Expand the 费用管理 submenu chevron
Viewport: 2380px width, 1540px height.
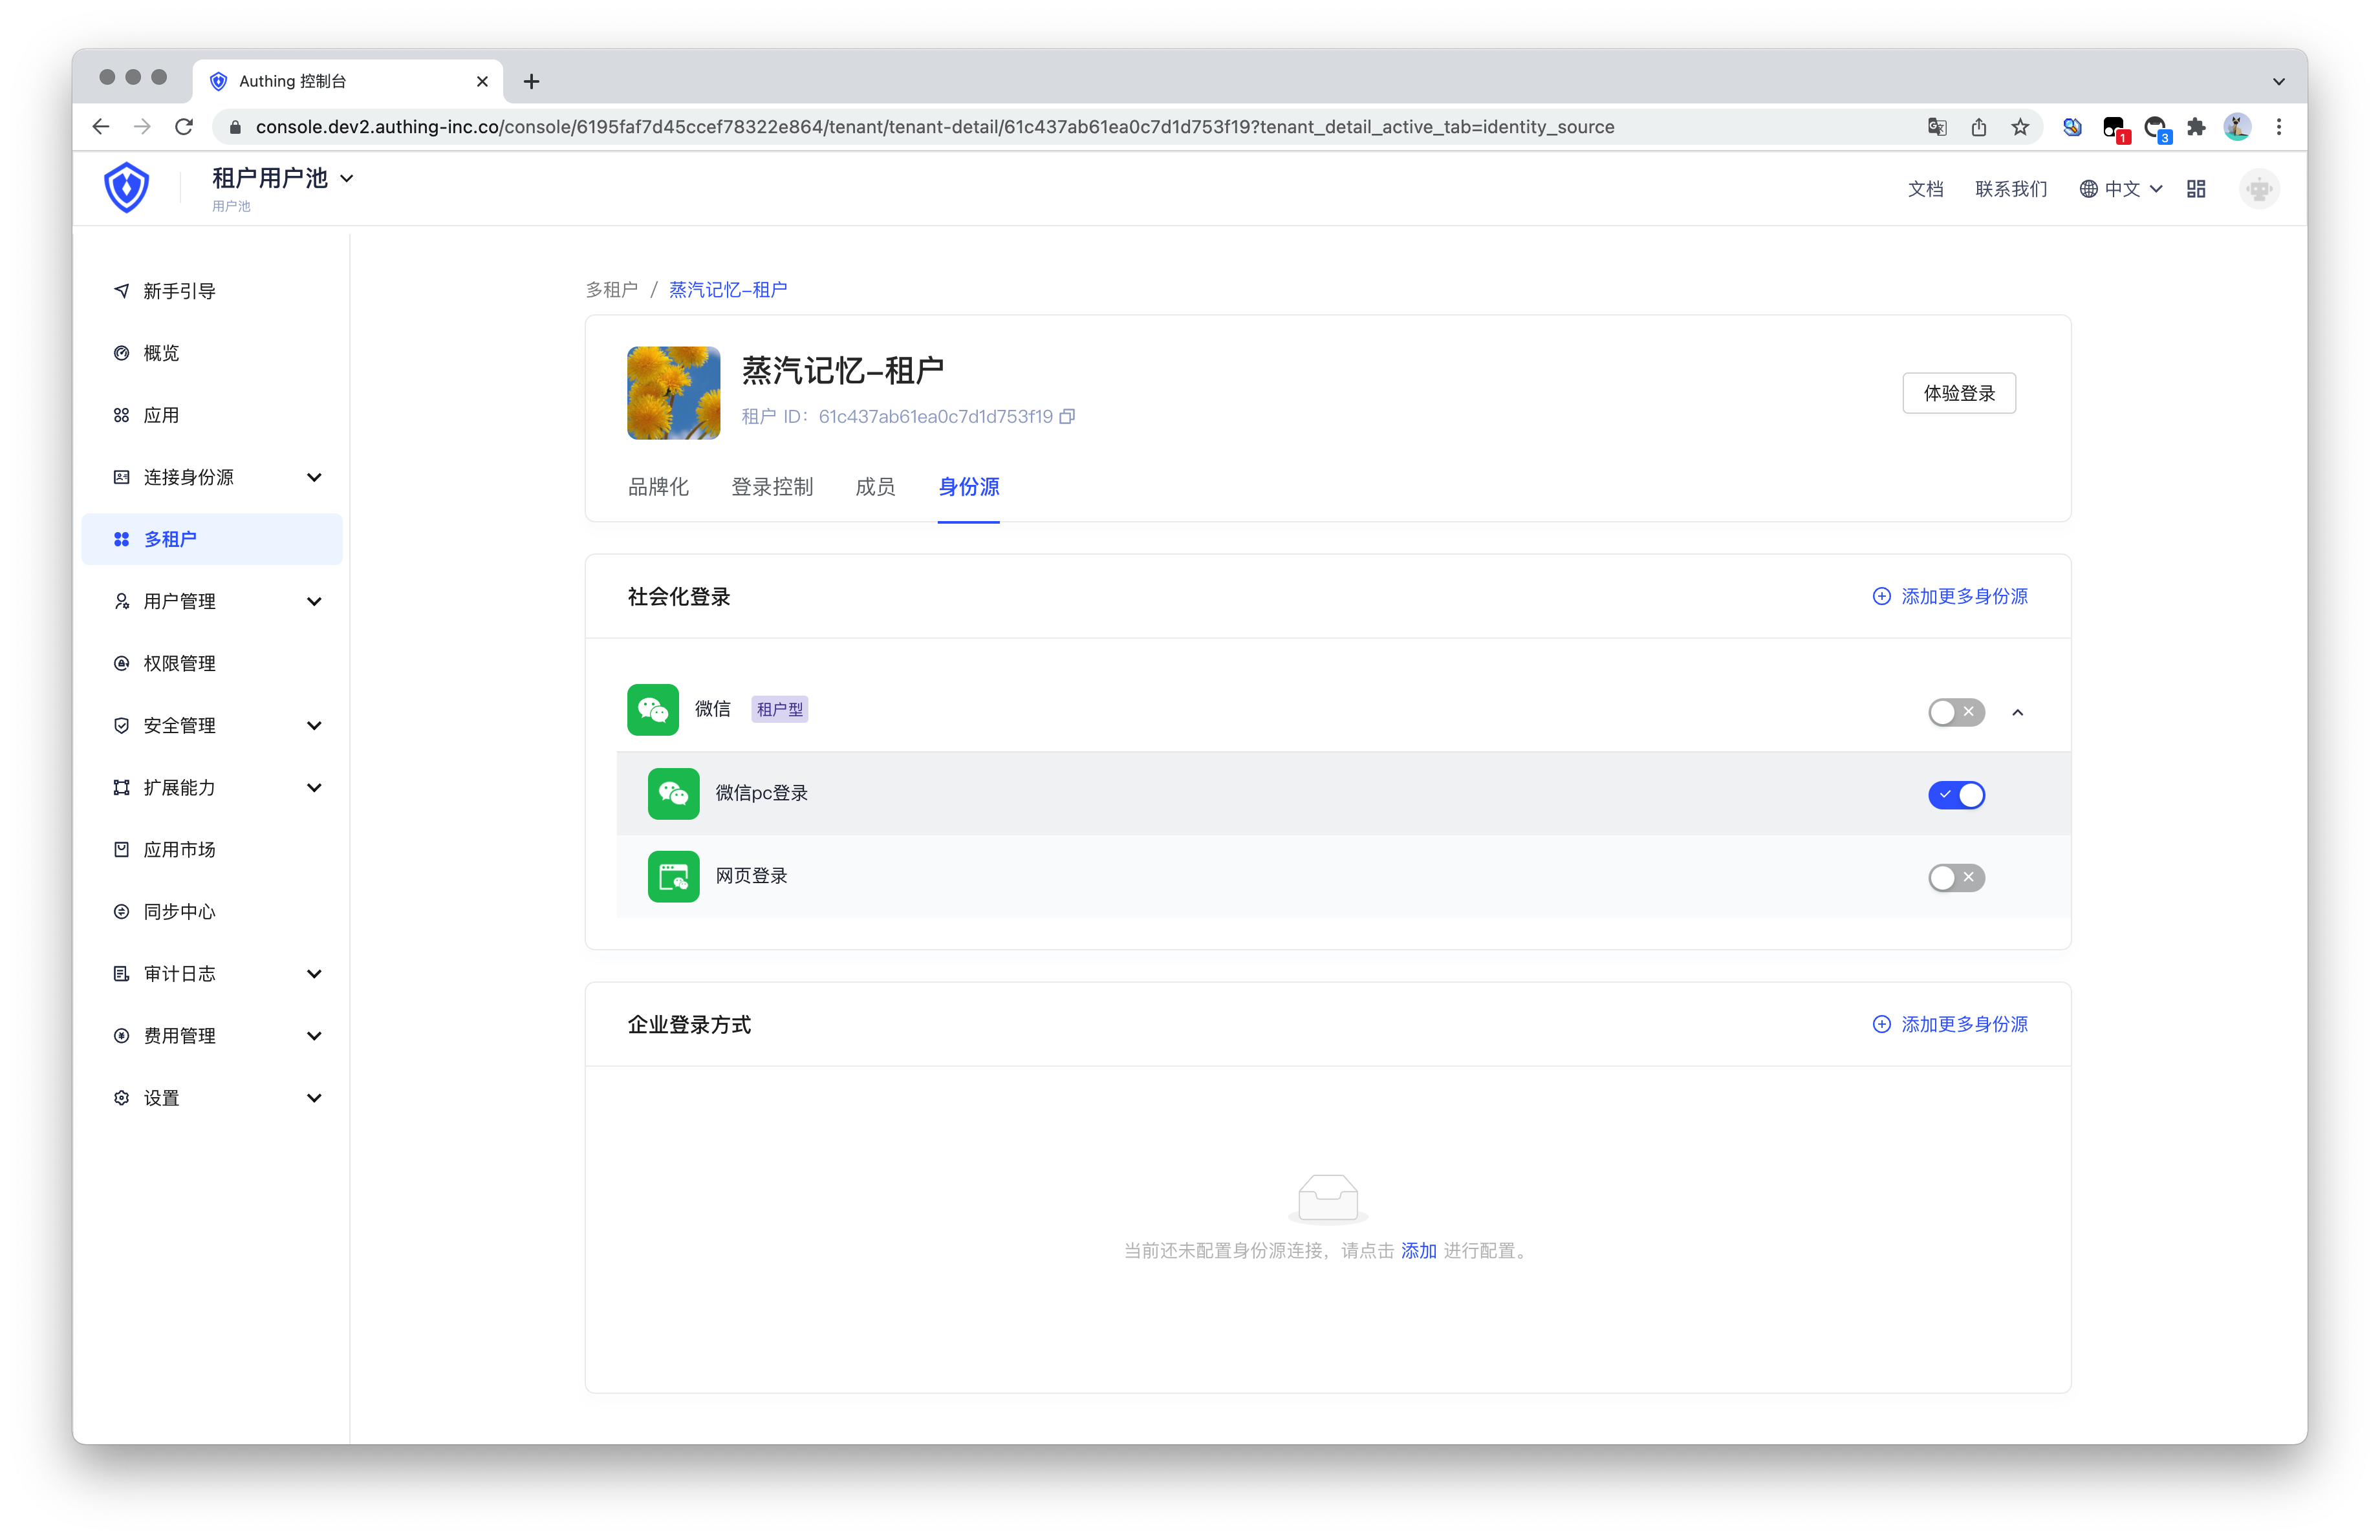pos(314,1035)
